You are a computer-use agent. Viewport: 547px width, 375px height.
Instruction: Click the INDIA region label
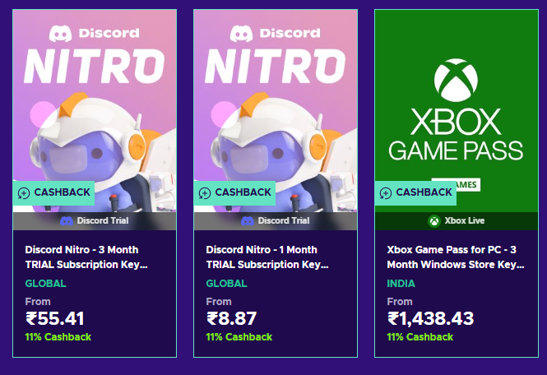point(401,283)
